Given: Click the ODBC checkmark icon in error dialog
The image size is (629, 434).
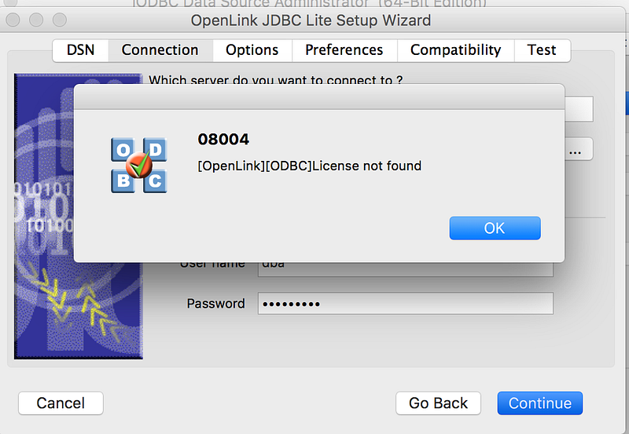Looking at the screenshot, I should 139,166.
